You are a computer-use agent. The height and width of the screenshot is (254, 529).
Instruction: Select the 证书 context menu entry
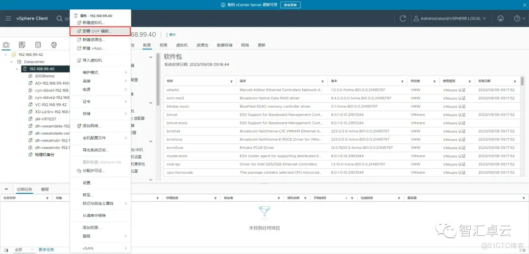tap(100, 101)
